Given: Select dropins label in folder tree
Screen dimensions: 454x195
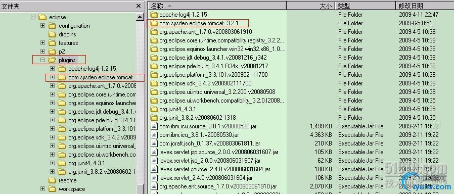Looking at the screenshot, I should (x=67, y=34).
